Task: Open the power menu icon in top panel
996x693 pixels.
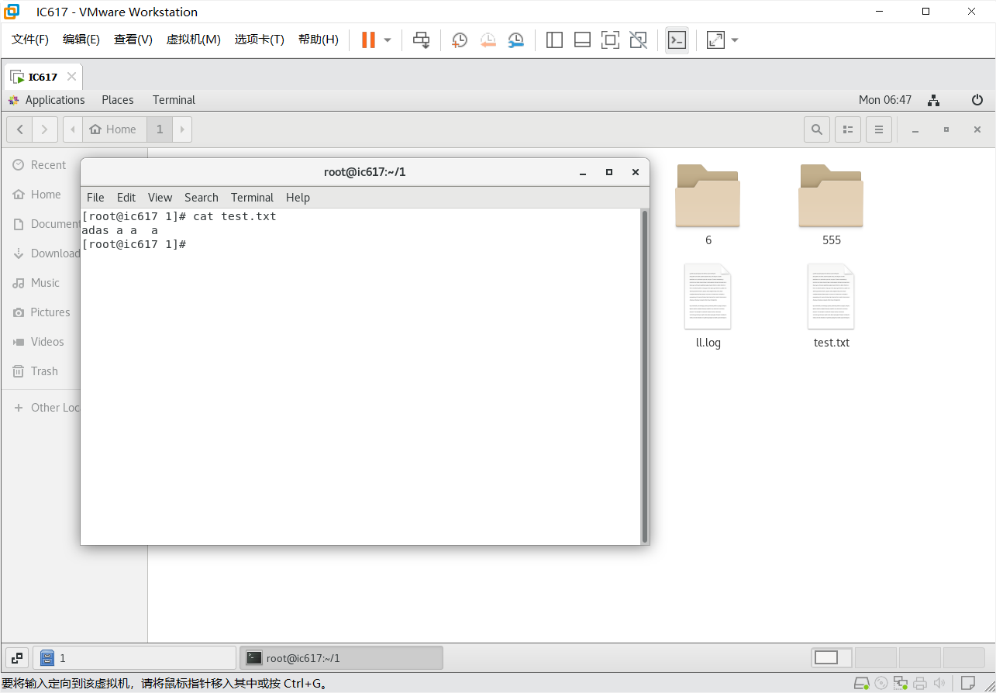Action: coord(977,100)
